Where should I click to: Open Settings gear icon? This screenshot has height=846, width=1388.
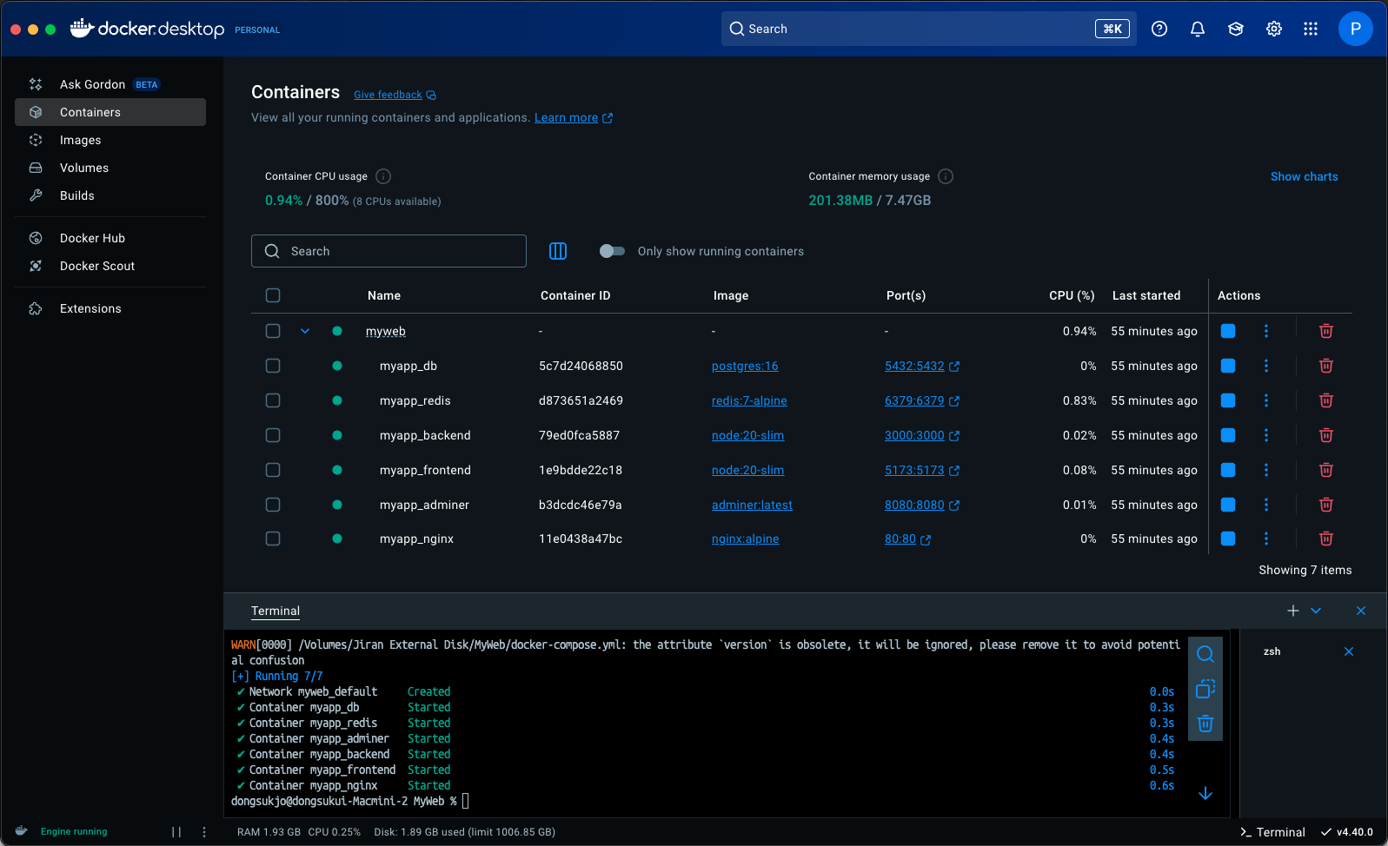[1274, 29]
